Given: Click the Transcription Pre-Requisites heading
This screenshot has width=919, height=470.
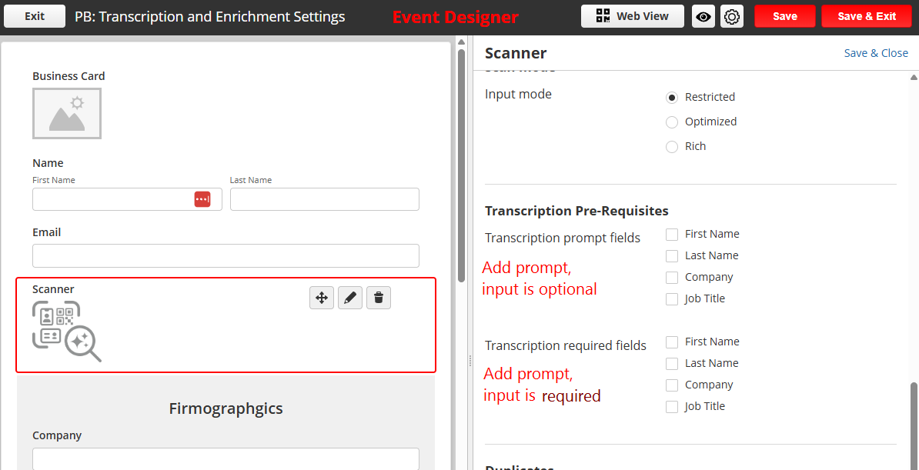Looking at the screenshot, I should (576, 211).
